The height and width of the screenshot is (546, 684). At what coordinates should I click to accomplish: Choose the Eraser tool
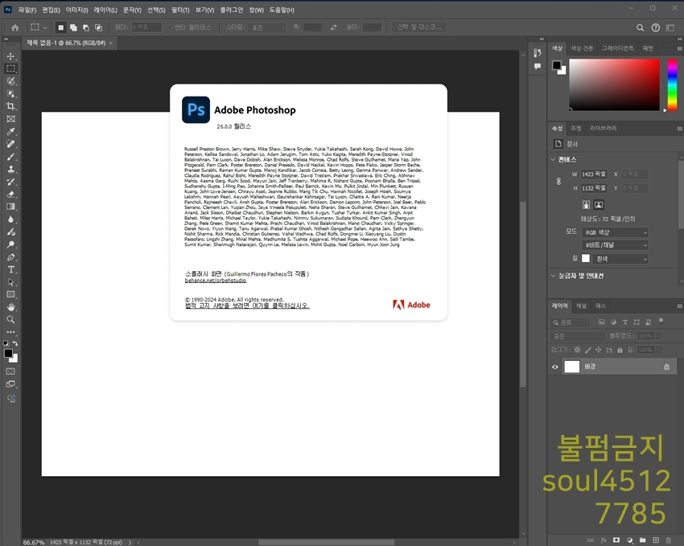(11, 194)
